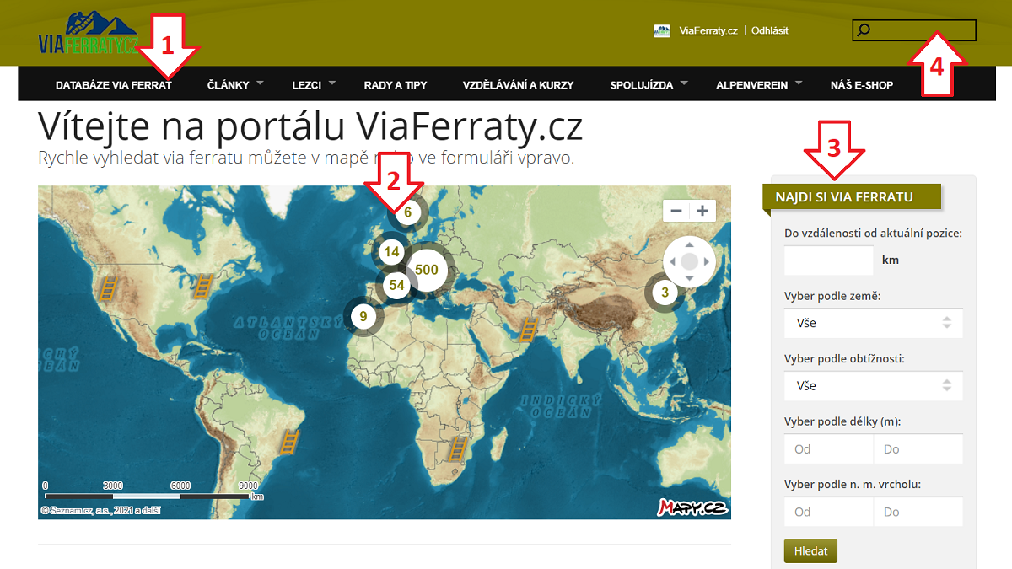Go to RADY A TIPY section

point(396,85)
